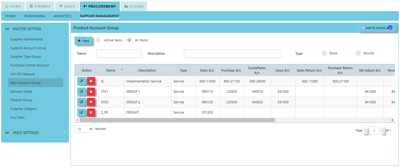Viewport: 400px width, 167px height.
Task: Sort by Issue A/c column header
Action: coord(283,70)
